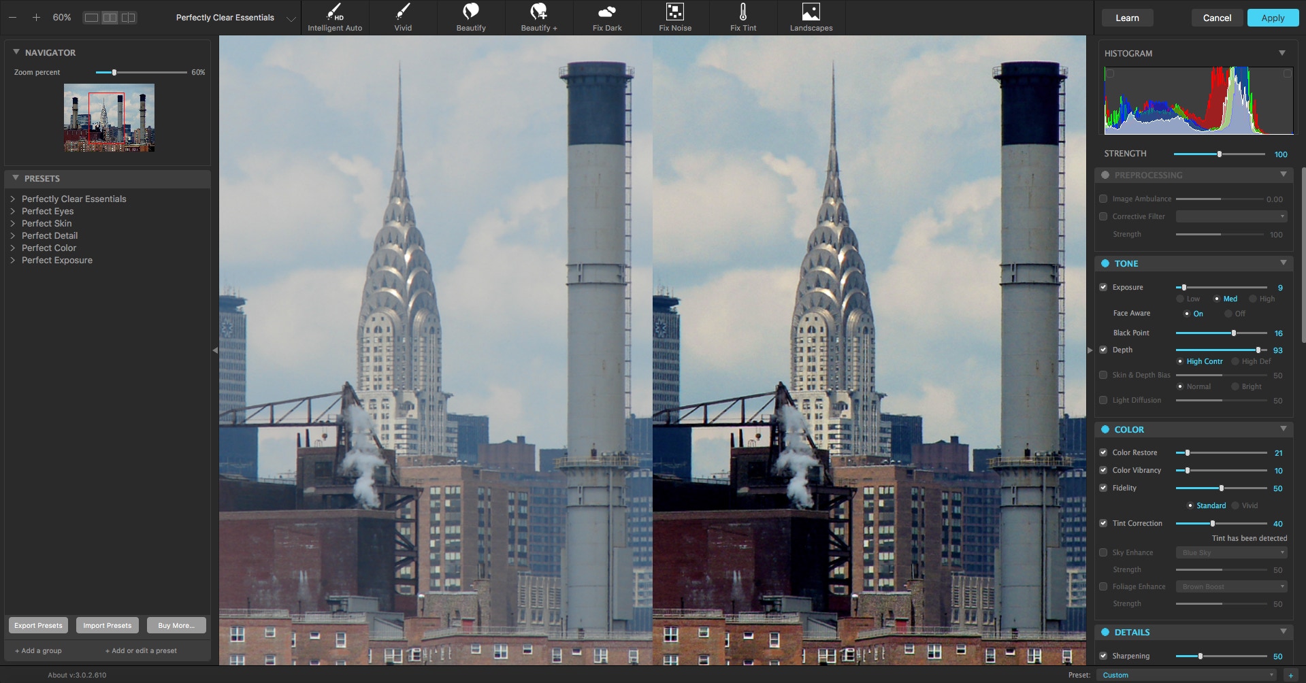Click the Apply button
Screen dimensions: 1306x683
click(1273, 18)
